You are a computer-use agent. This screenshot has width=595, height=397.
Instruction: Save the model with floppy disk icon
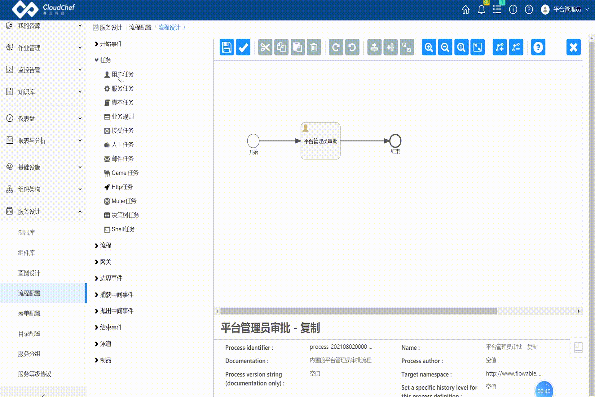[x=227, y=47]
